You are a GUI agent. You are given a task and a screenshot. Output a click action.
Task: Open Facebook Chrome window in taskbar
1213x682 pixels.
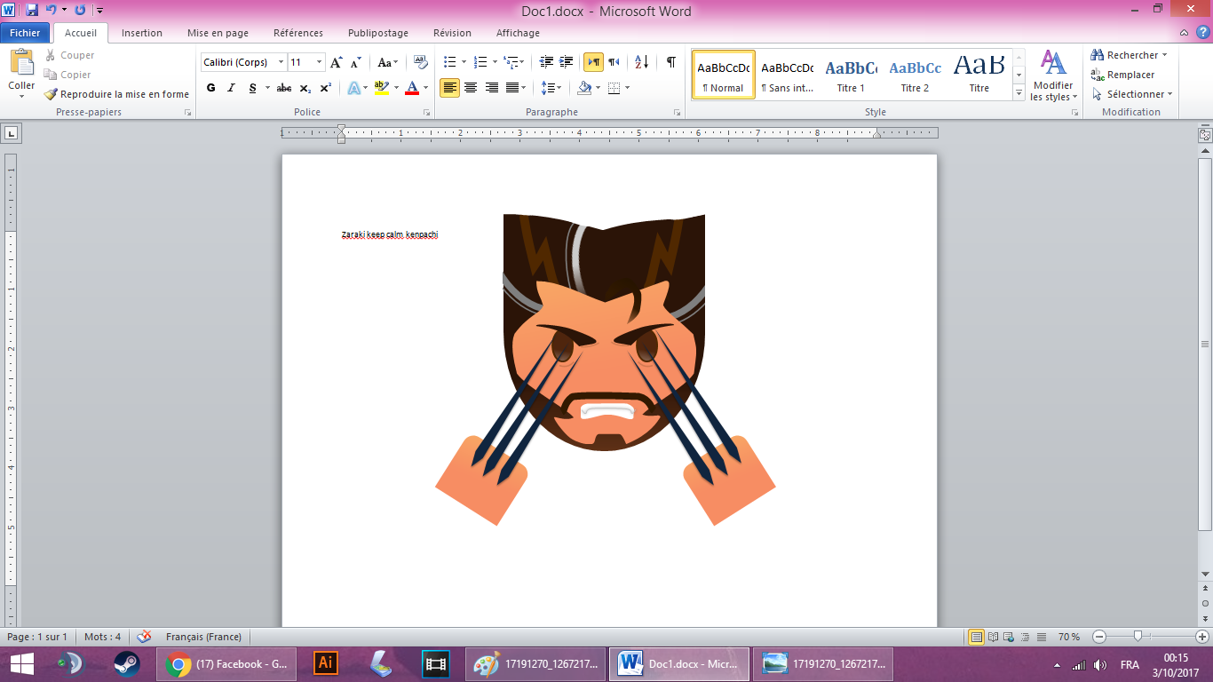point(228,663)
